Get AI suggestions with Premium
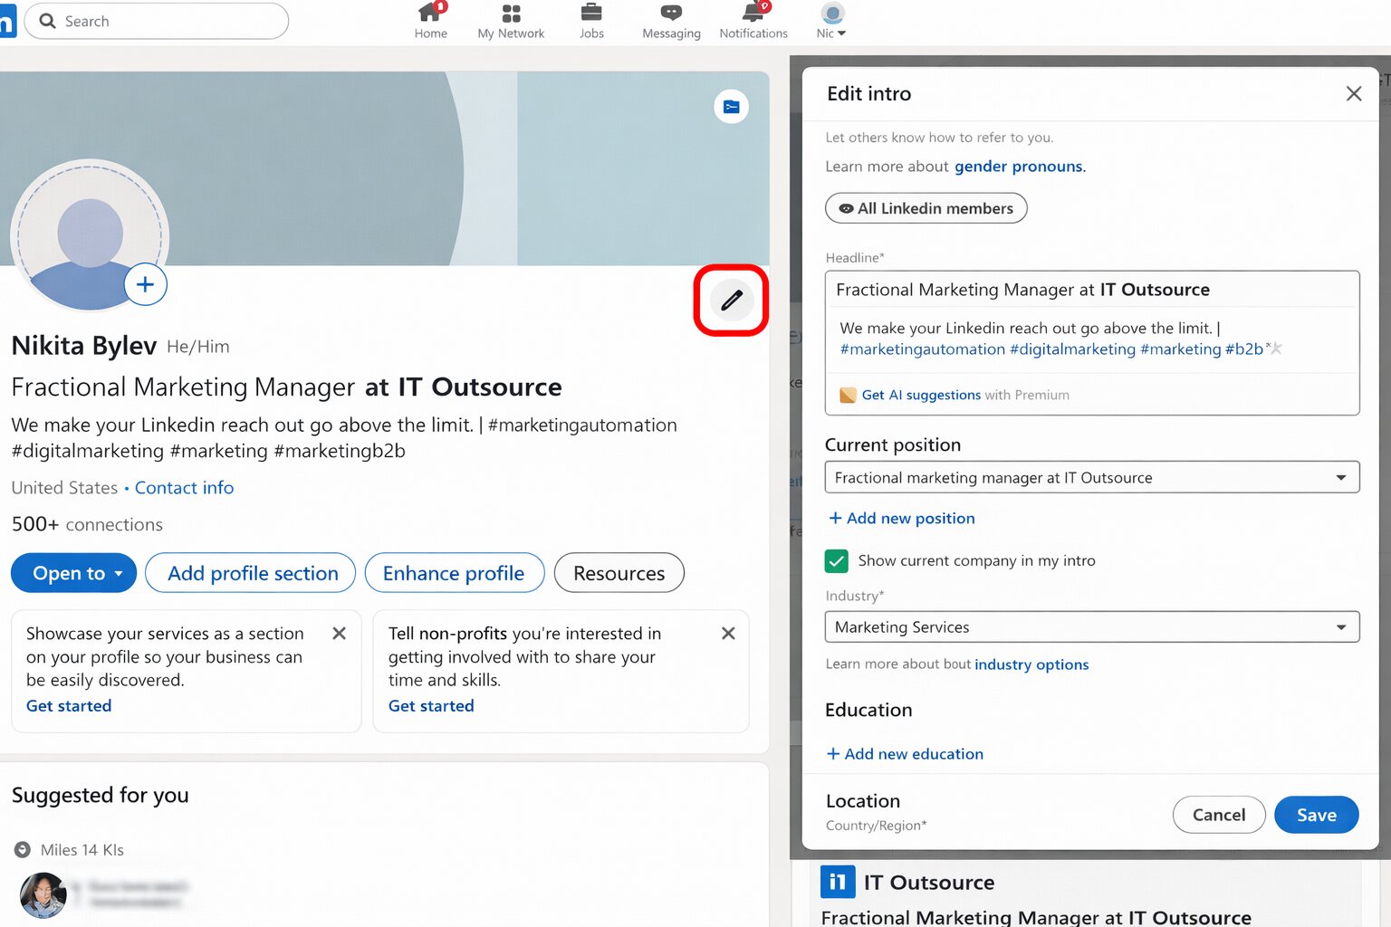This screenshot has width=1391, height=927. click(x=921, y=395)
